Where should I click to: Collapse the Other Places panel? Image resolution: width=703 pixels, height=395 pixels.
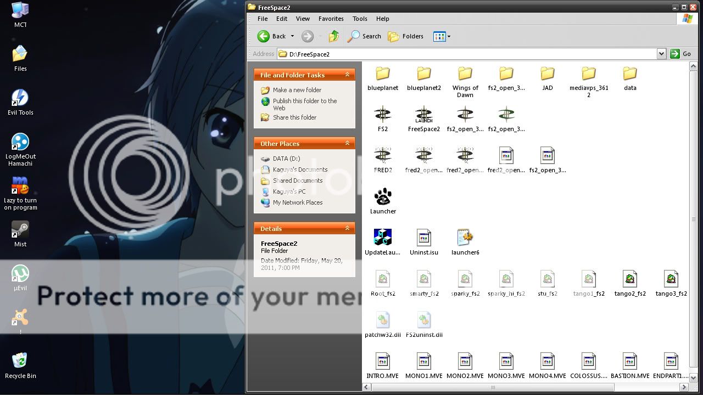(x=347, y=143)
